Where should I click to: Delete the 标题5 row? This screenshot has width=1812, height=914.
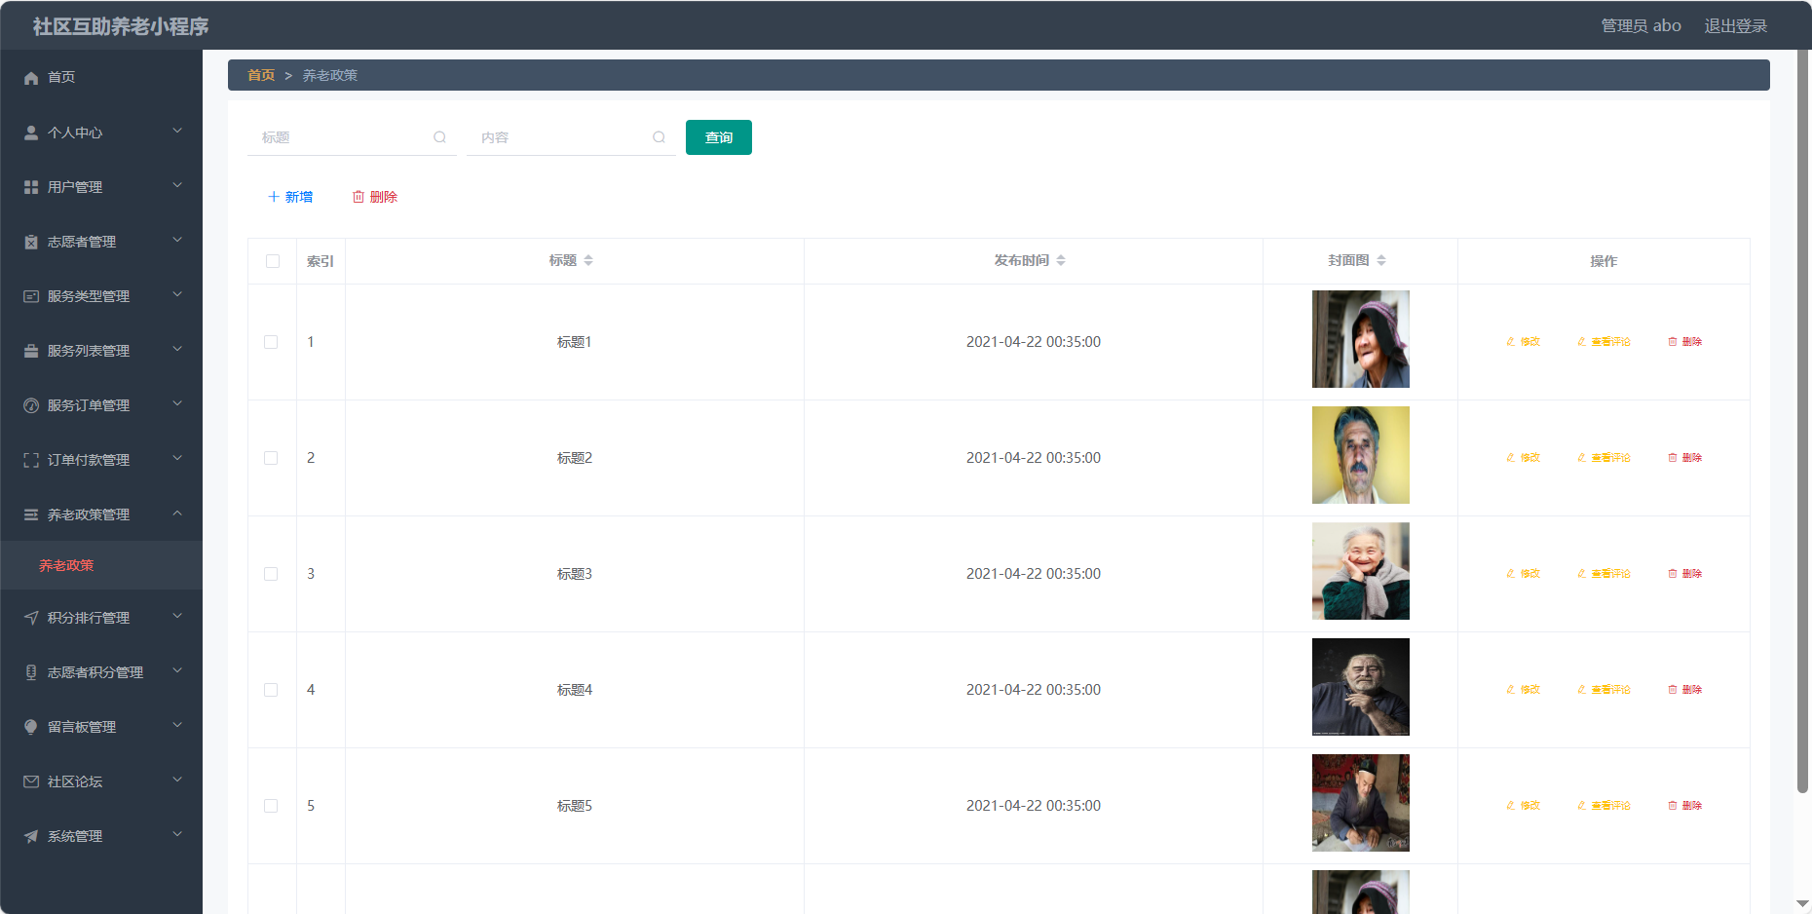tap(1685, 806)
